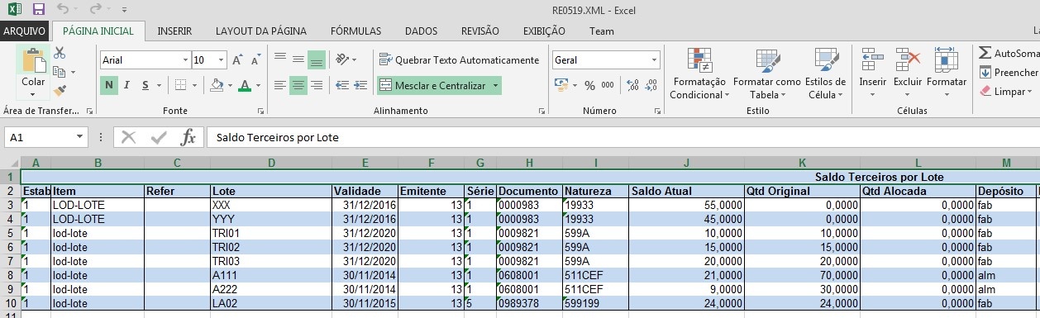Switch to the INSERIR tab
This screenshot has height=318, width=1040.
pos(174,31)
